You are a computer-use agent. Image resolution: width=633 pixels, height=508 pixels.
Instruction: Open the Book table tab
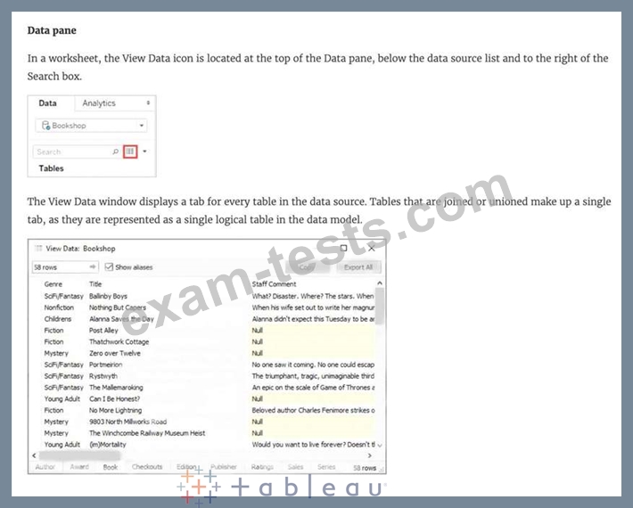pos(111,467)
